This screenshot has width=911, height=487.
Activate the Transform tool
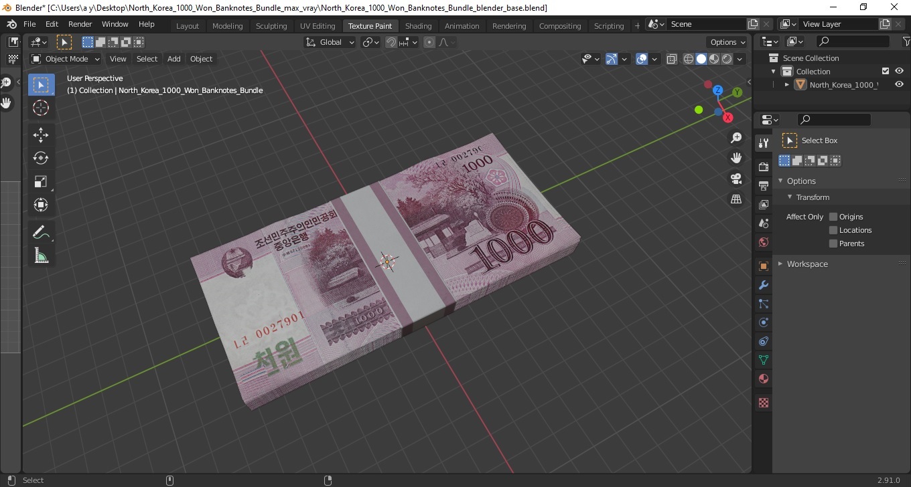click(x=41, y=205)
